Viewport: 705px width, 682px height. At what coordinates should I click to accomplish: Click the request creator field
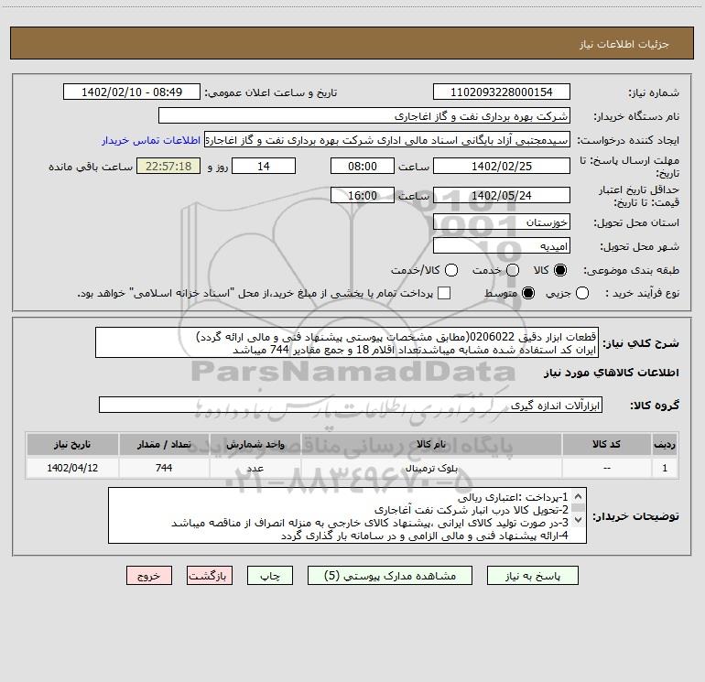point(387,140)
